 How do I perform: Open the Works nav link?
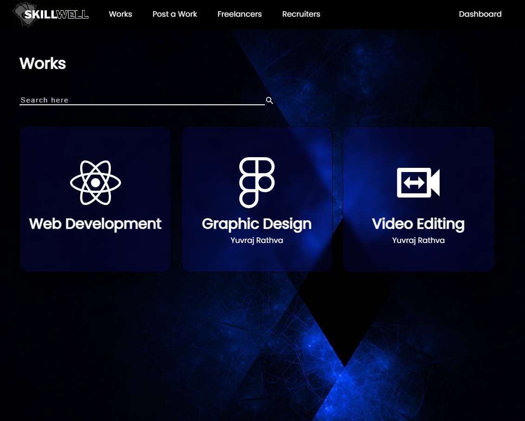pyautogui.click(x=121, y=14)
